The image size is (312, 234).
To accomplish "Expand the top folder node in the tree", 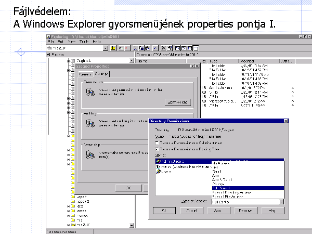I will pos(68,61).
